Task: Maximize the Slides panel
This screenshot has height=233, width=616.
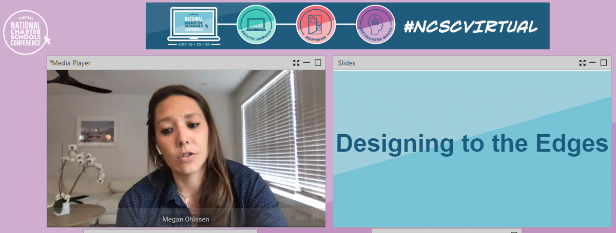Action: coord(604,62)
